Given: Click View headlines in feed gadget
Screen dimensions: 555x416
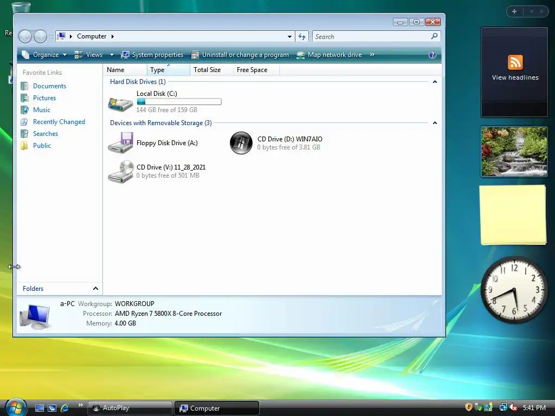Looking at the screenshot, I should tap(515, 77).
